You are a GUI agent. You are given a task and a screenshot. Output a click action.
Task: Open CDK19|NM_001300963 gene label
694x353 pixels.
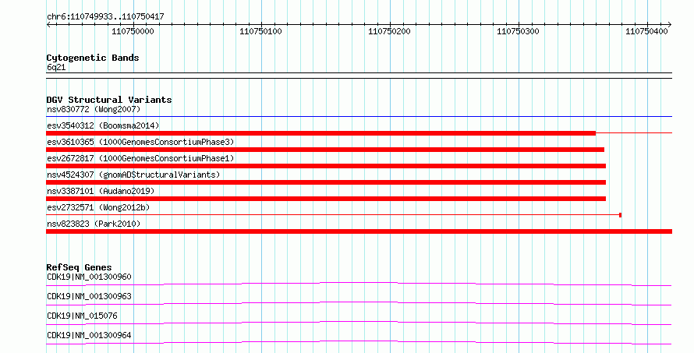click(x=89, y=296)
